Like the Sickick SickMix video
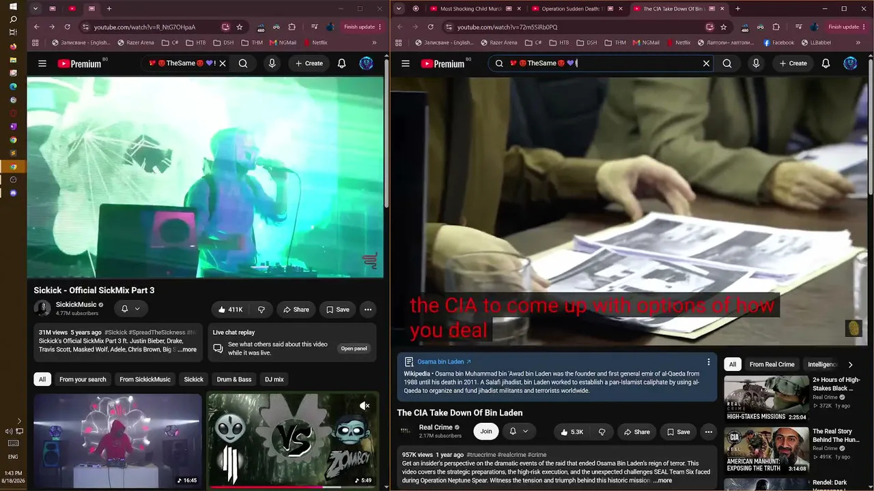Screen dimensions: 874x491 [230, 310]
